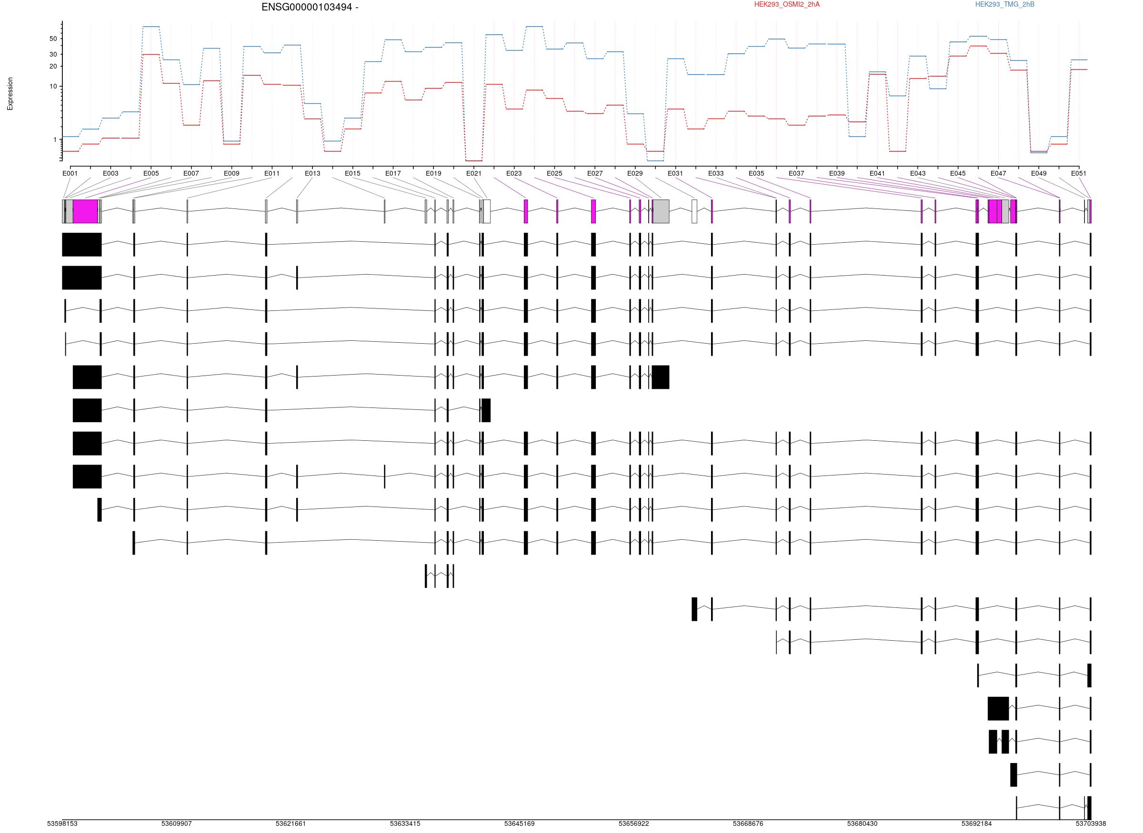
Task: Click exon label E029
Action: click(x=635, y=173)
